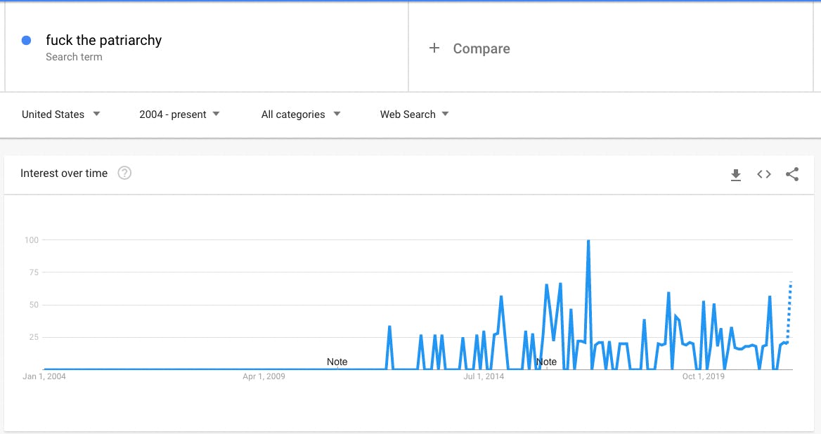Click the Jul 1, 2014 axis label
Viewport: 821px width, 434px height.
click(484, 377)
